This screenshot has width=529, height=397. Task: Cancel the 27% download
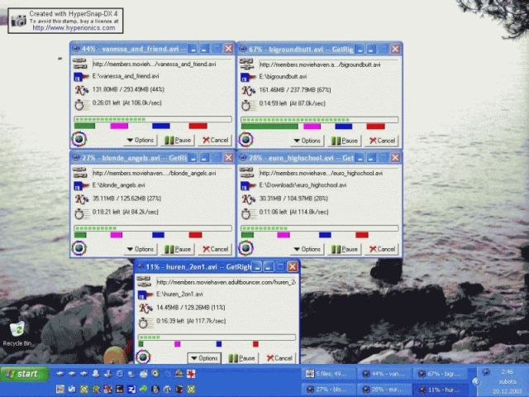[x=216, y=249]
